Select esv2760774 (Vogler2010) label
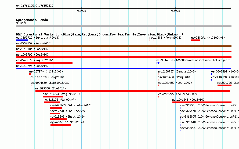Image resolution: width=239 pixels, height=149 pixels. [61, 94]
